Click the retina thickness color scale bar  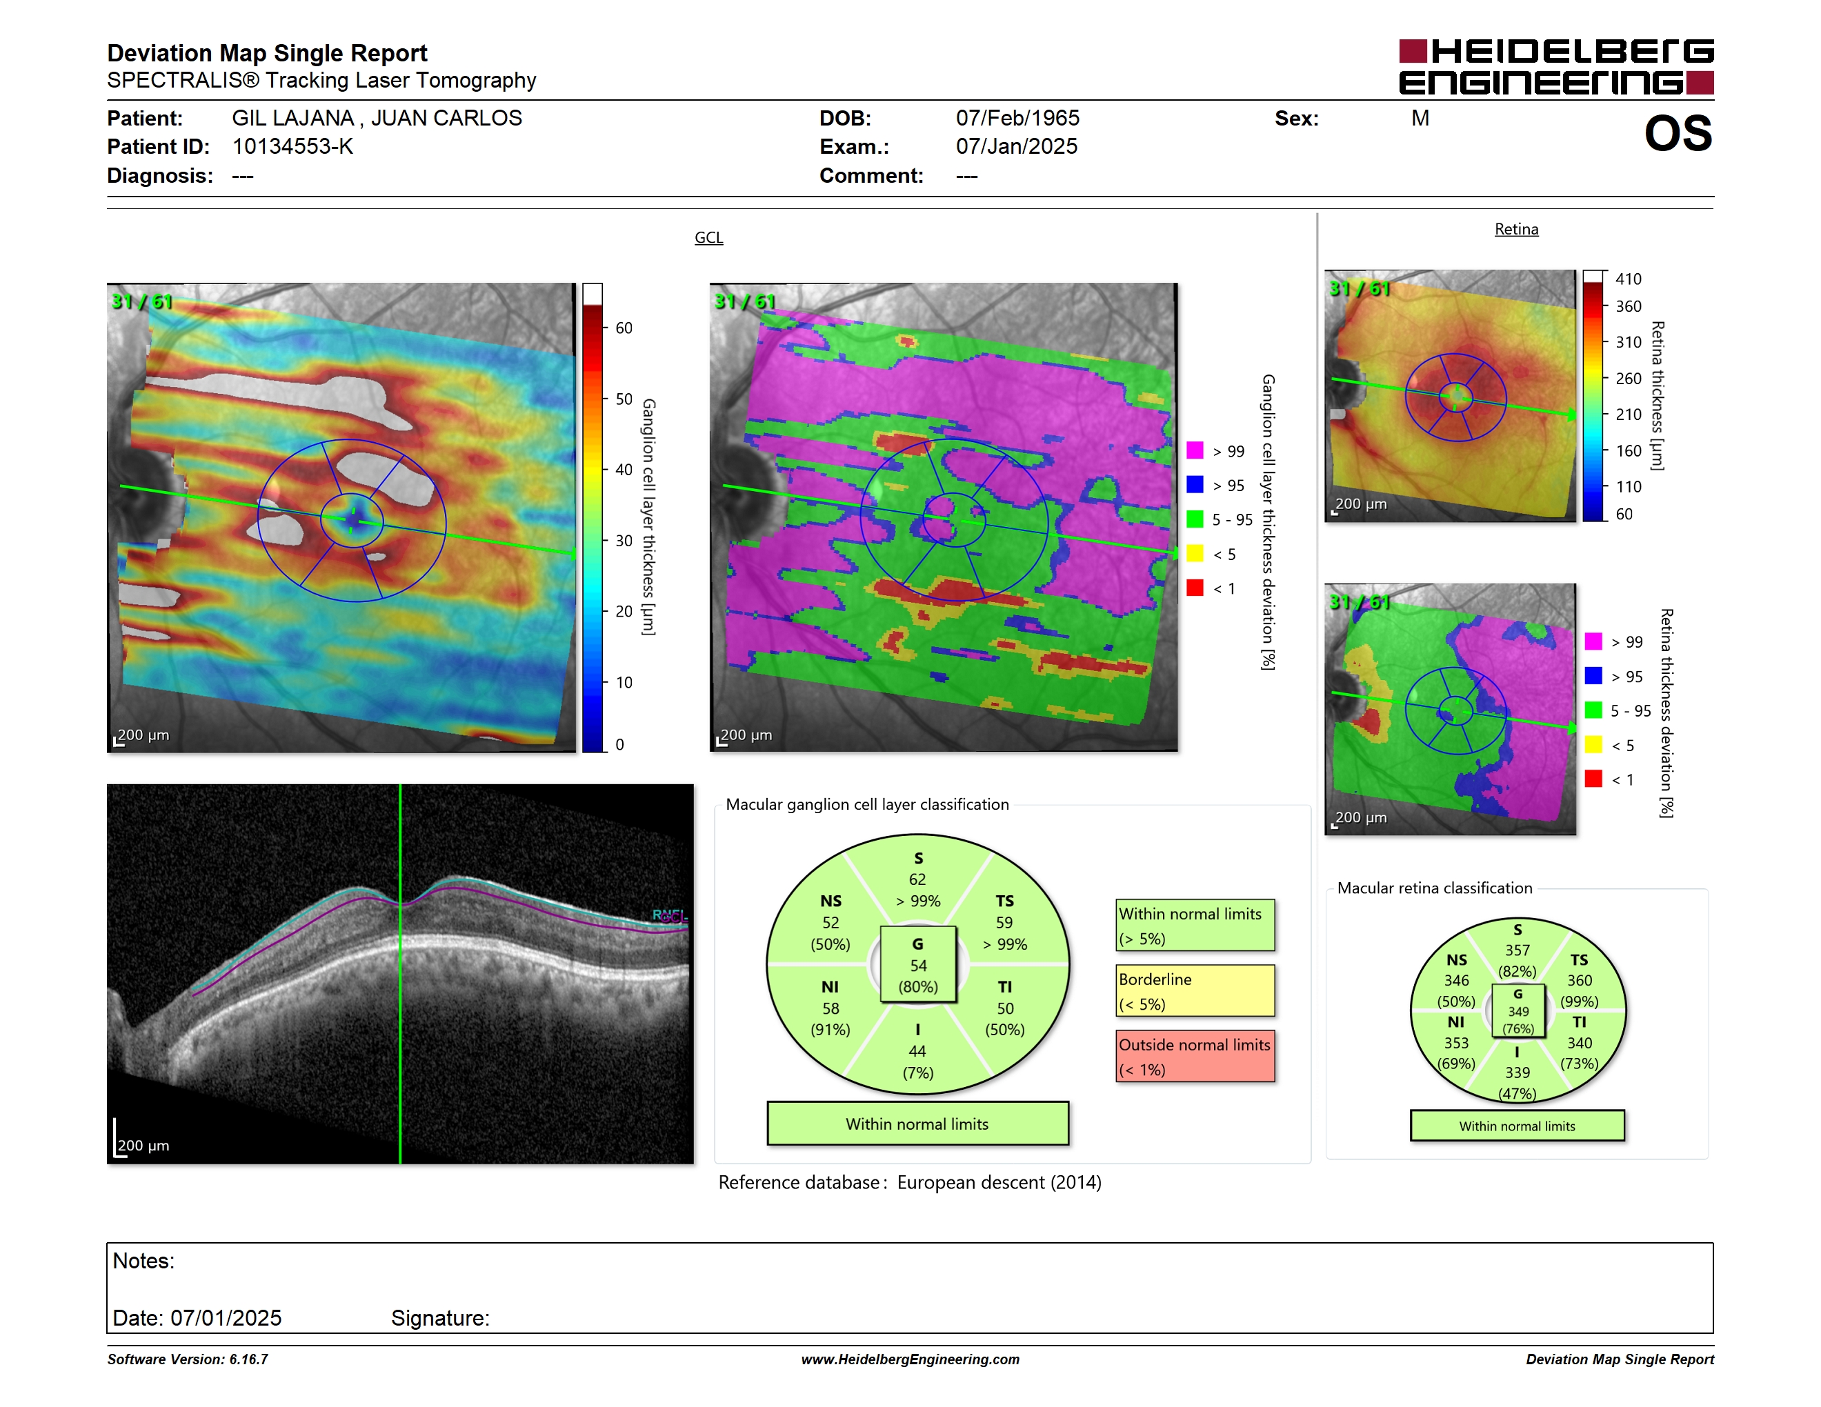1593,396
